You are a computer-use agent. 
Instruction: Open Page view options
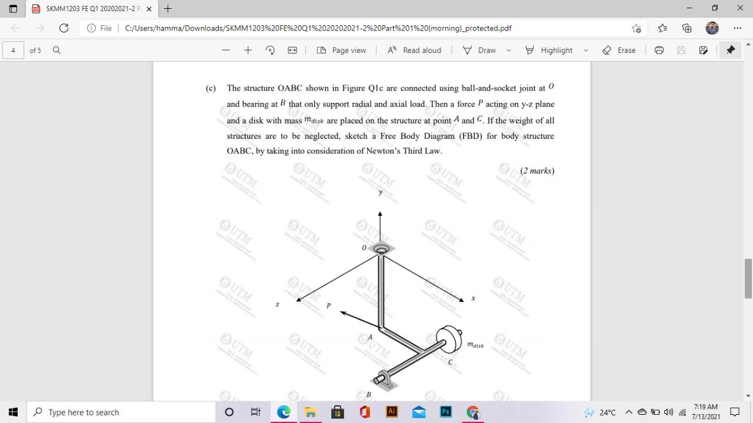(x=341, y=50)
